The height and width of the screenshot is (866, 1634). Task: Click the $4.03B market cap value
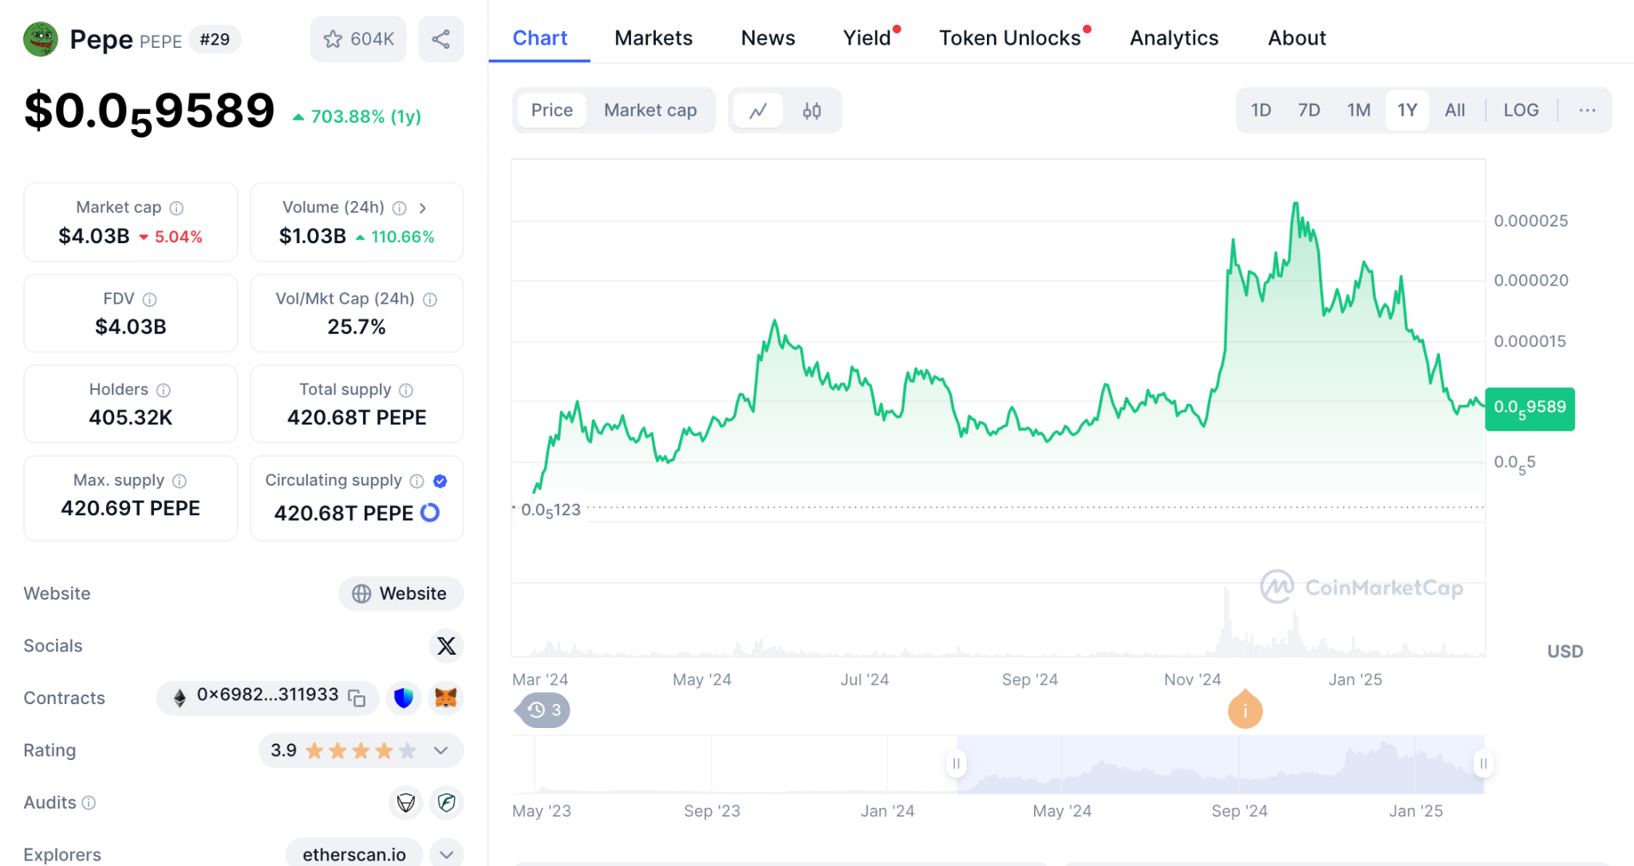[94, 236]
